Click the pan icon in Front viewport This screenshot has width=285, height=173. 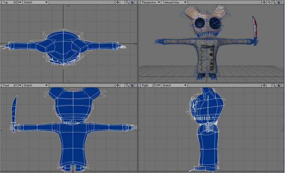[118, 85]
